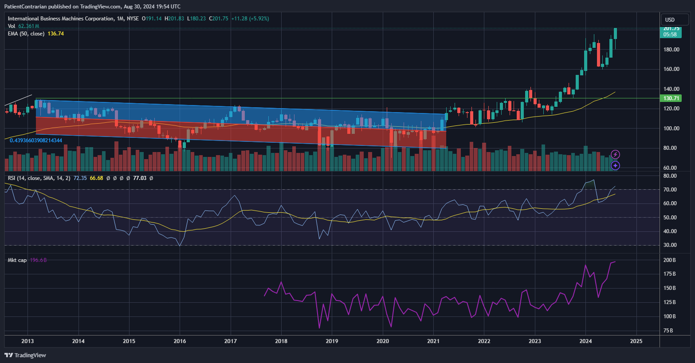Click the PatientContrarian published on TradingView.com header
Image resolution: width=695 pixels, height=363 pixels.
click(x=92, y=6)
